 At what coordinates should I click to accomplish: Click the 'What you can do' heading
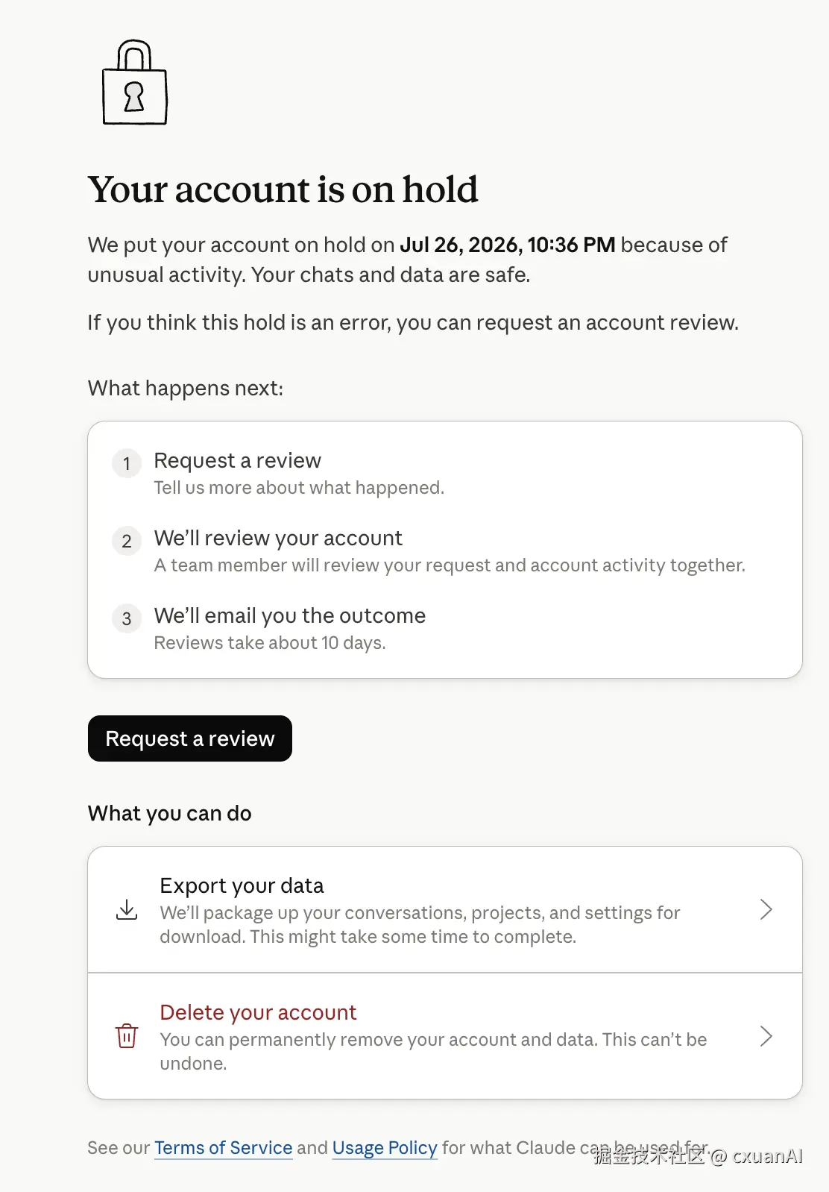[x=169, y=813]
